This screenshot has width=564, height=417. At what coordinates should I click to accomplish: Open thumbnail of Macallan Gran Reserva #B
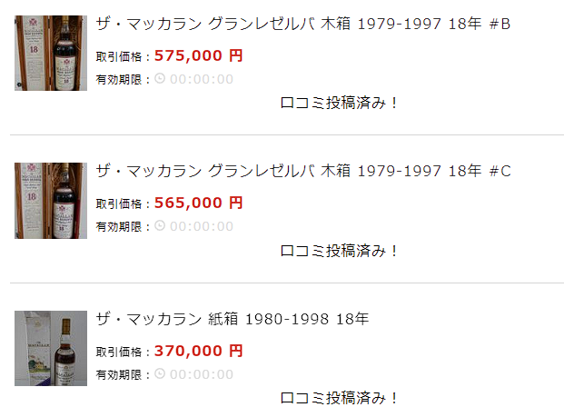point(51,53)
